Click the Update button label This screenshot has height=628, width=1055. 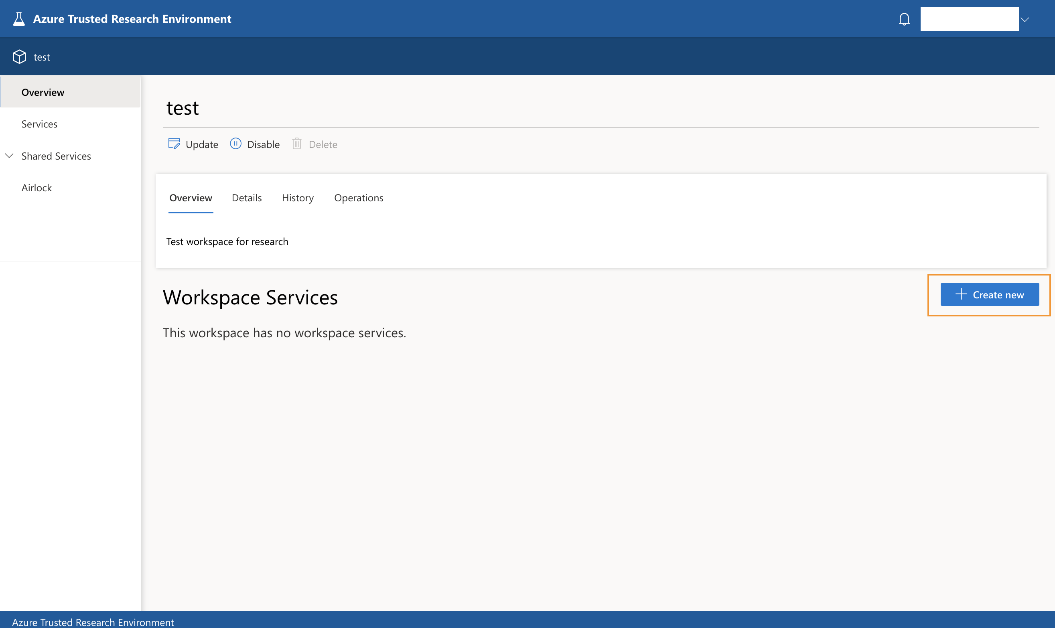pos(202,144)
